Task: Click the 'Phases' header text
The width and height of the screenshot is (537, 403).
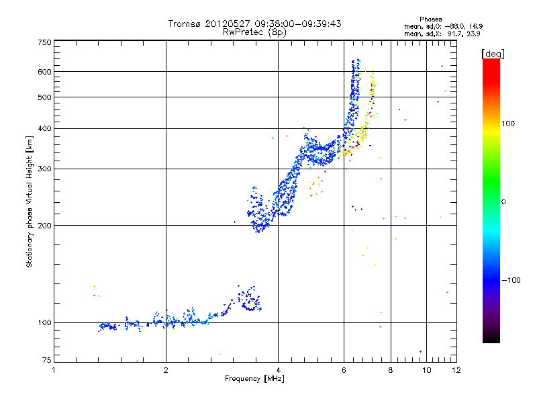Action: tap(431, 19)
